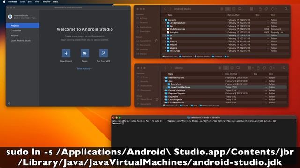
Task: Select the Projects tab in Android Studio
Action: [x=22, y=26]
